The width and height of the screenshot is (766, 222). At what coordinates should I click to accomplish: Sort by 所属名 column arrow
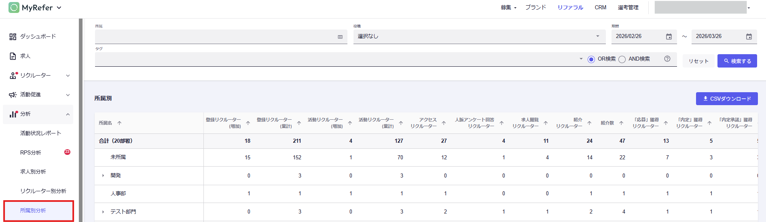(119, 123)
